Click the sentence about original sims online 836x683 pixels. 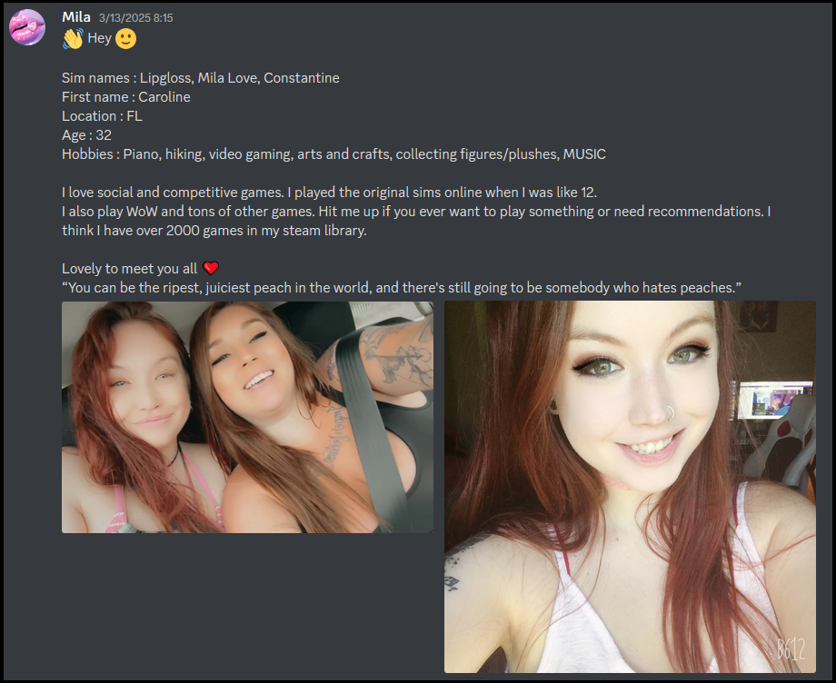330,193
